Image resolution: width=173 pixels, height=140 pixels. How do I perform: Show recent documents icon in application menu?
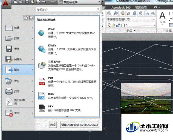click(26, 18)
